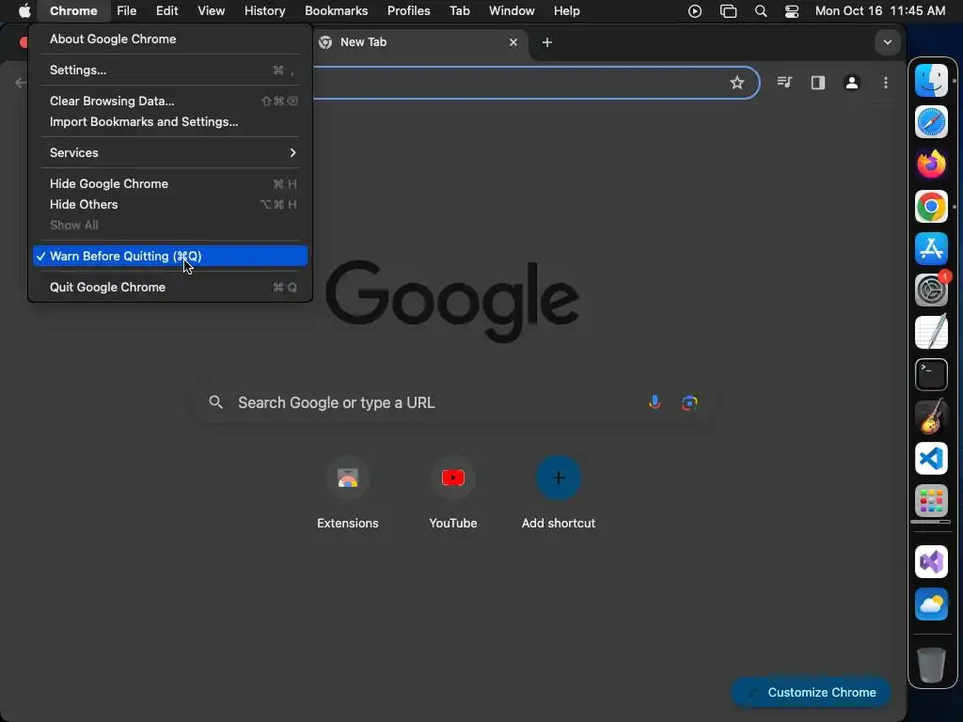
Task: Click the now-playing icon in menu bar
Action: point(695,11)
